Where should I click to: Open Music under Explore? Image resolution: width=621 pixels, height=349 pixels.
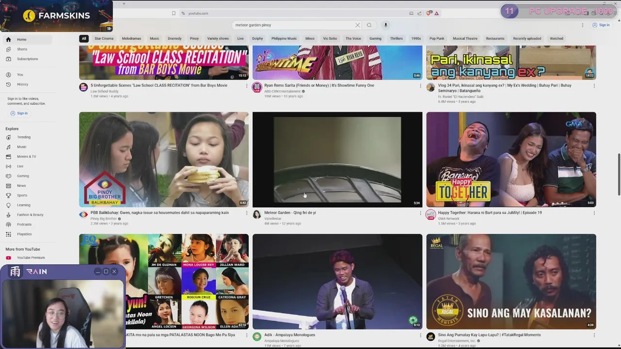pos(27,147)
